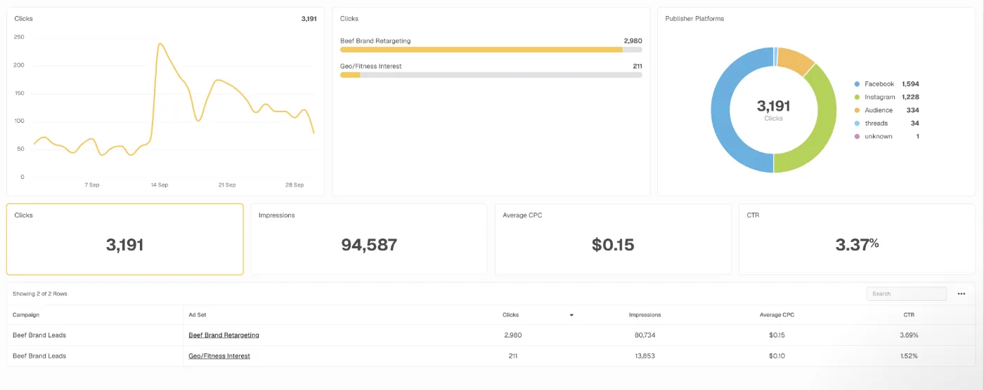
Task: Focus the table Search field
Action: point(906,294)
